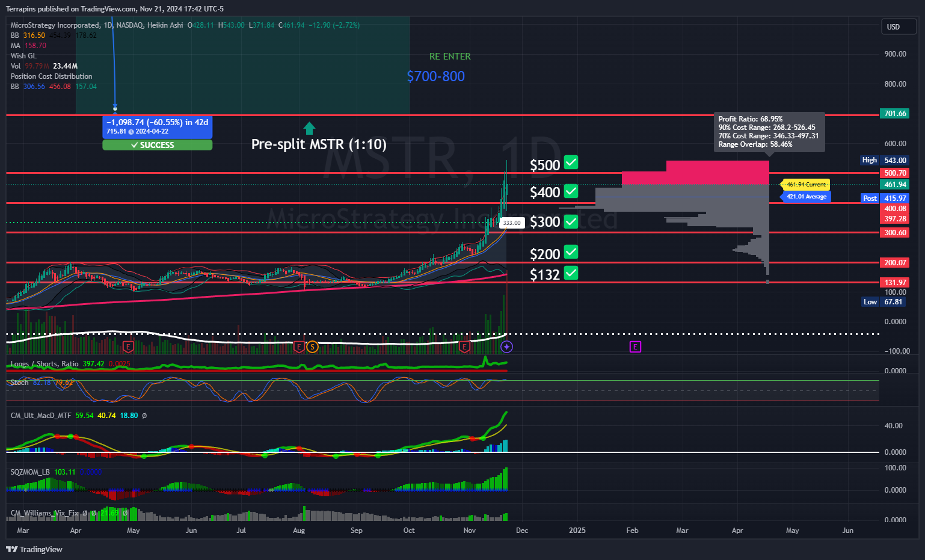This screenshot has width=925, height=560.
Task: Click the 300.60 price line label
Action: 895,233
